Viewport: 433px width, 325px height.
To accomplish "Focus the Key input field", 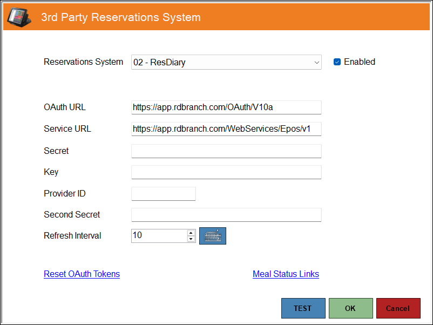I will [x=226, y=172].
